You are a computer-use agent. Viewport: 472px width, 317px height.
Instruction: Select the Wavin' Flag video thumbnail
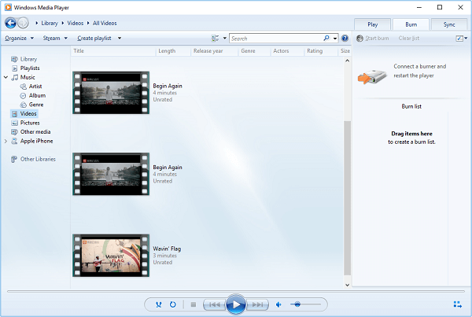click(111, 256)
